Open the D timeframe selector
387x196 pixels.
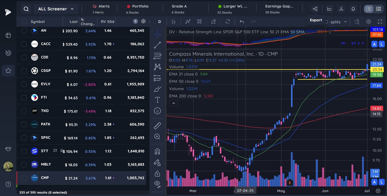pyautogui.click(x=160, y=22)
